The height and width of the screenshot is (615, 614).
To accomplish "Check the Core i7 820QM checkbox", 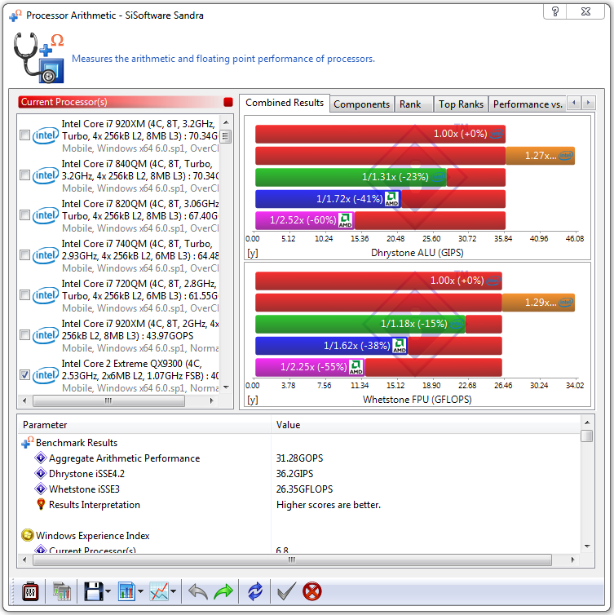I will point(24,215).
